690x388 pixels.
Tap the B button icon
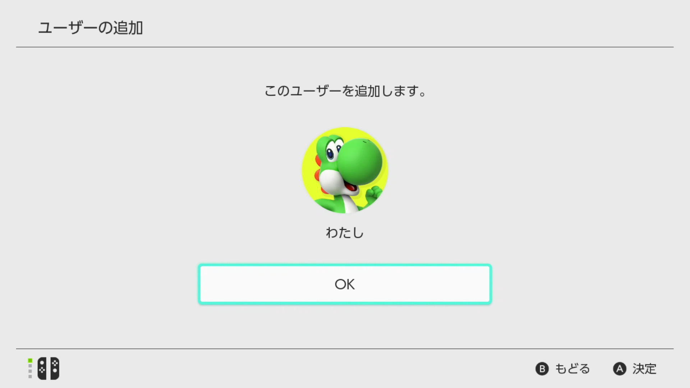click(x=542, y=369)
